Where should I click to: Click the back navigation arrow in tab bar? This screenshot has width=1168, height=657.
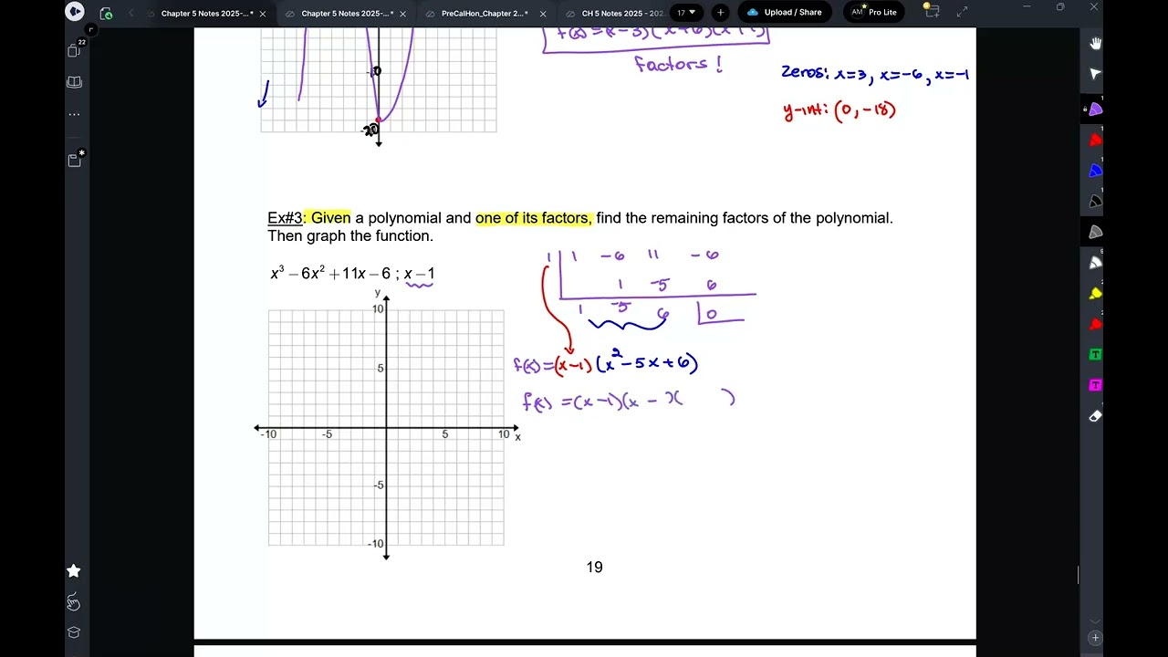tap(131, 14)
